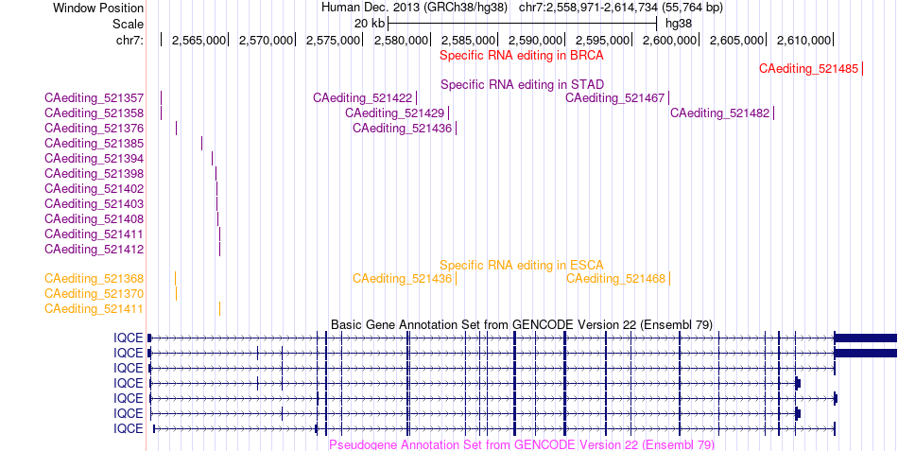Click the Specific RNA editing in ESCA title

pyautogui.click(x=522, y=266)
